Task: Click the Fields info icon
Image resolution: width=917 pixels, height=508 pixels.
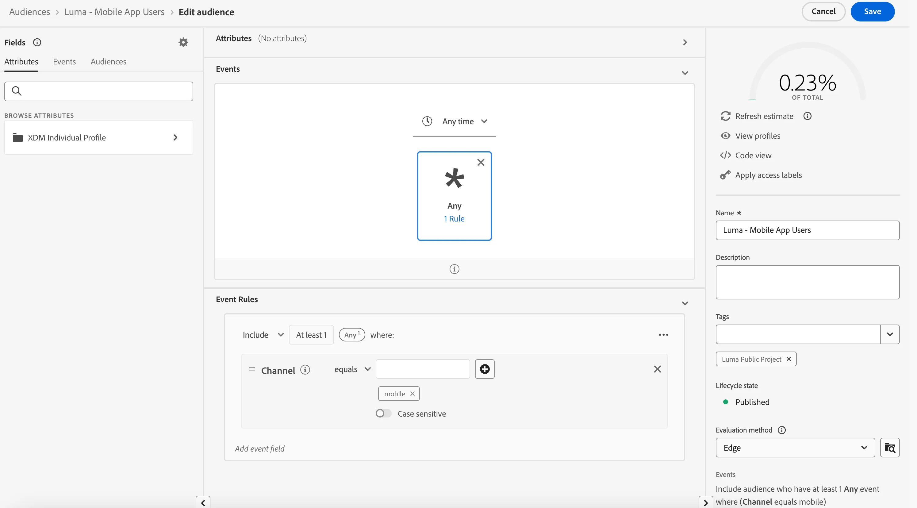Action: click(37, 42)
